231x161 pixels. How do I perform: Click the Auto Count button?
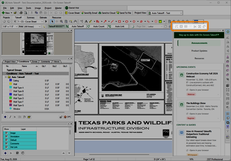point(97,26)
